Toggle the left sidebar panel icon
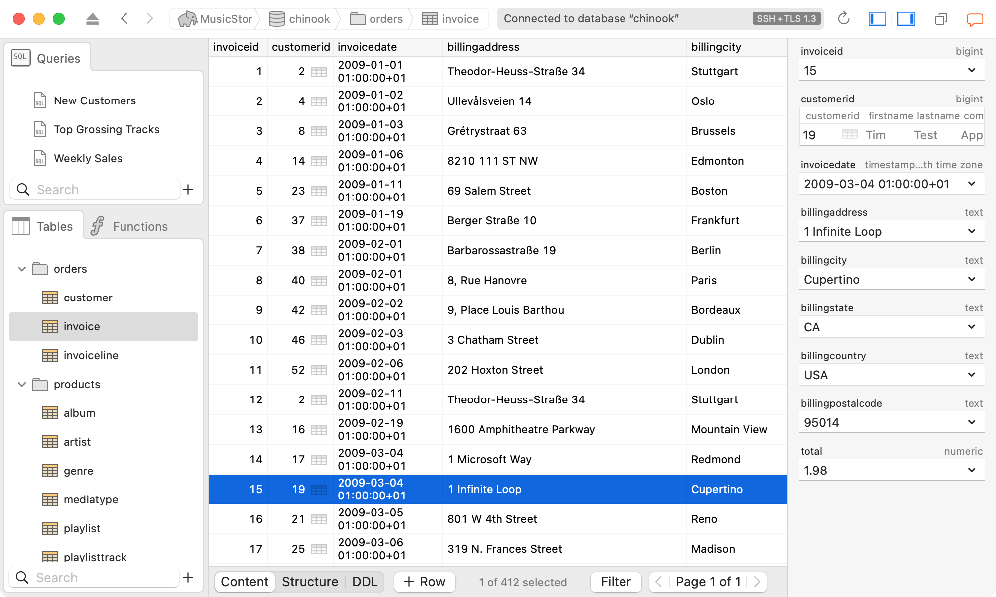This screenshot has width=996, height=597. (x=876, y=19)
